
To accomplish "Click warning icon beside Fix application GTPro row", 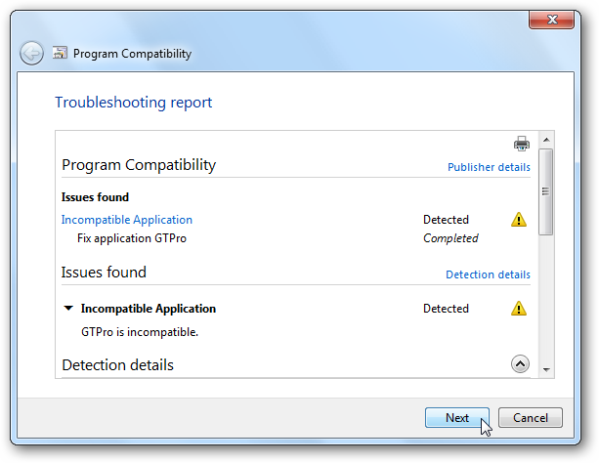I will click(519, 220).
